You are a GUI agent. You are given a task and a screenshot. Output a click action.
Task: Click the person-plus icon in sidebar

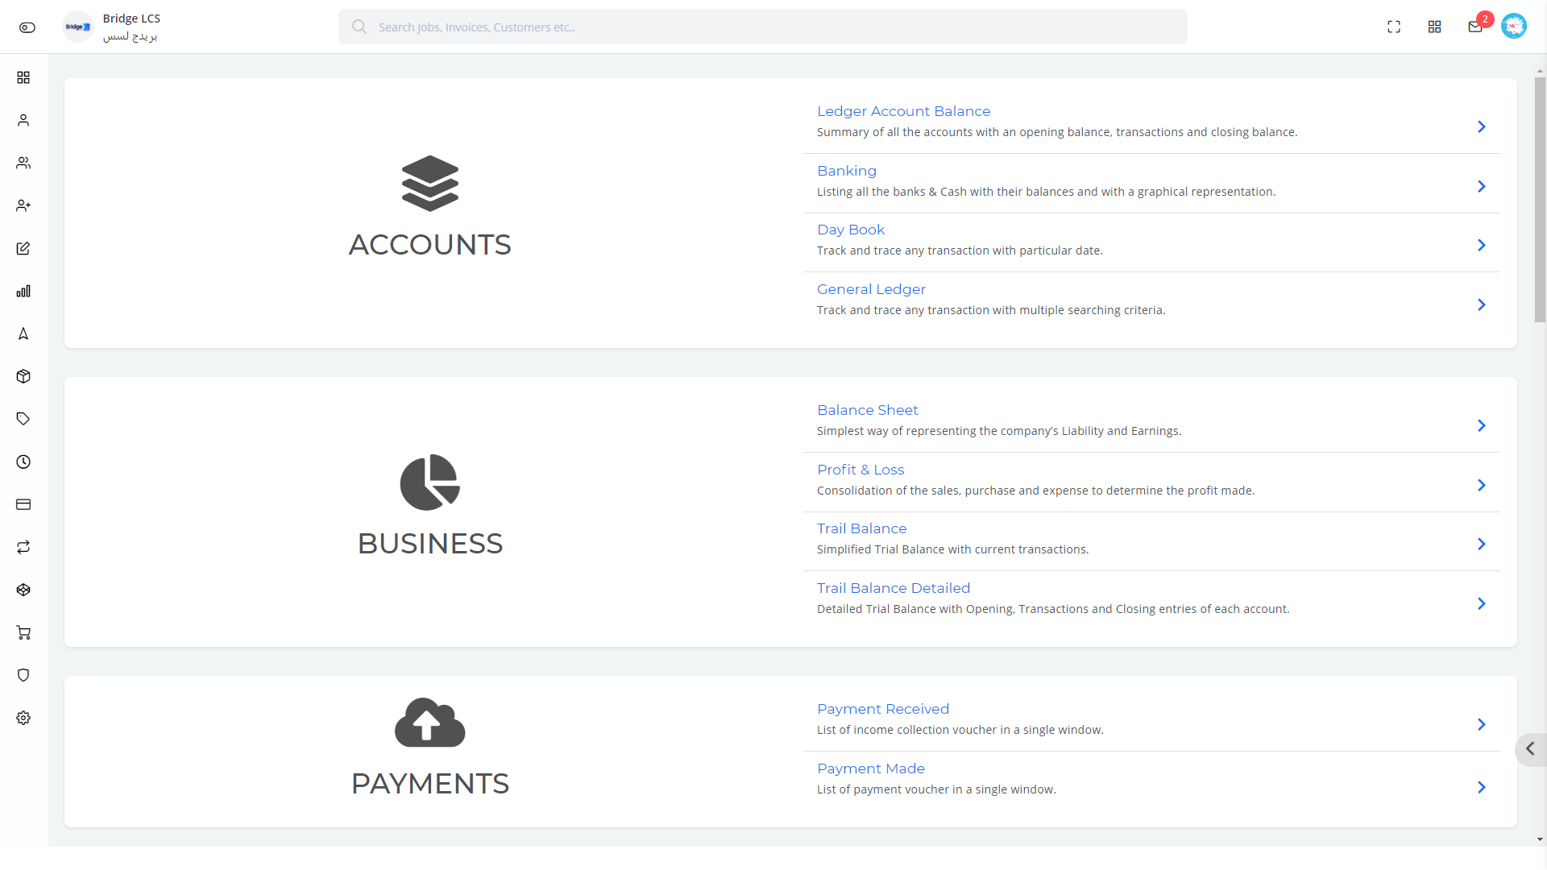click(23, 205)
